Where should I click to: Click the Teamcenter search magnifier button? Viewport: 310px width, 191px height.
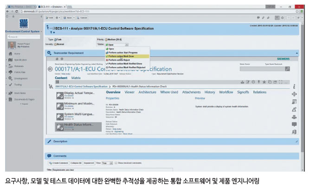[x=287, y=69]
